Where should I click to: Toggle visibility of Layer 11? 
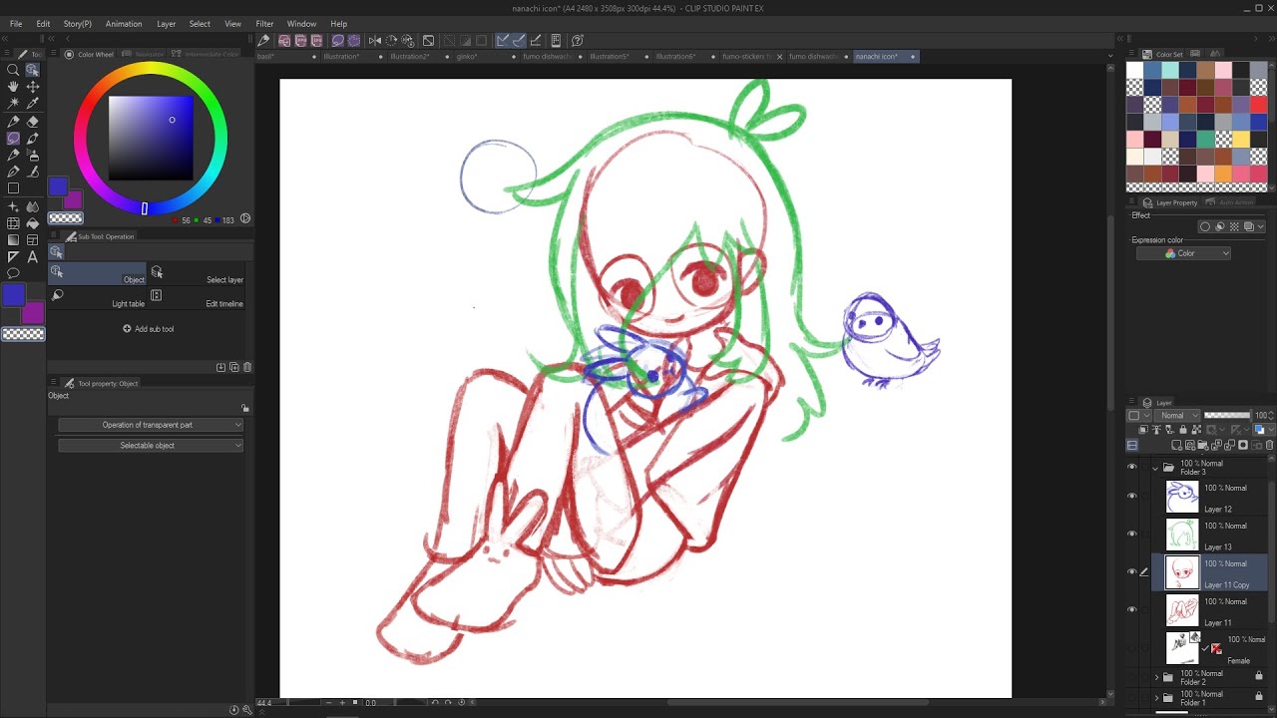coord(1131,609)
